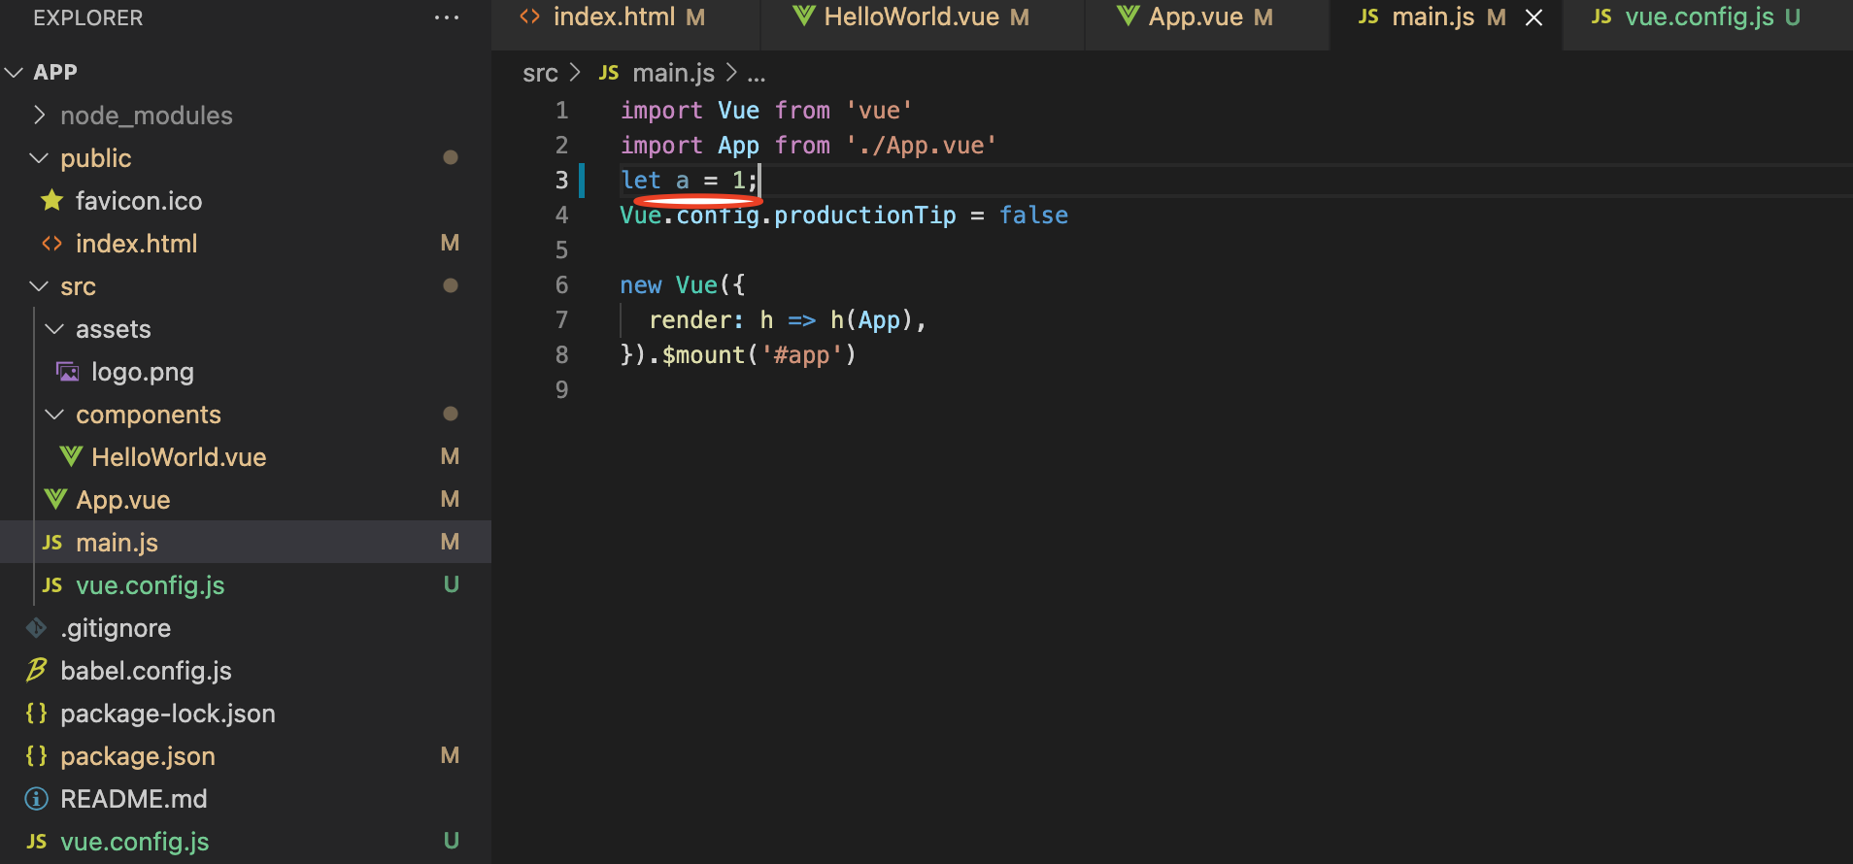Click HelloWorld.vue tab Vue icon
The height and width of the screenshot is (864, 1853).
tap(804, 16)
